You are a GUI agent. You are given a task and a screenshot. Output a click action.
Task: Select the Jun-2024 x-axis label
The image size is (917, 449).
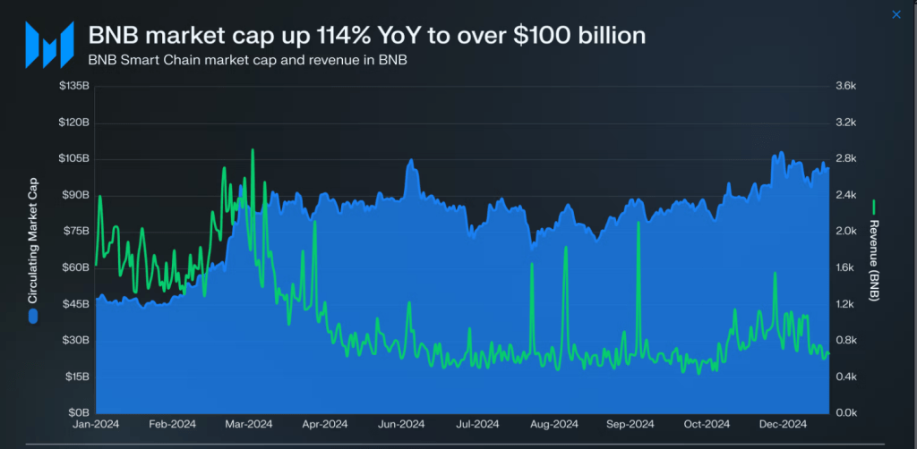tap(401, 425)
